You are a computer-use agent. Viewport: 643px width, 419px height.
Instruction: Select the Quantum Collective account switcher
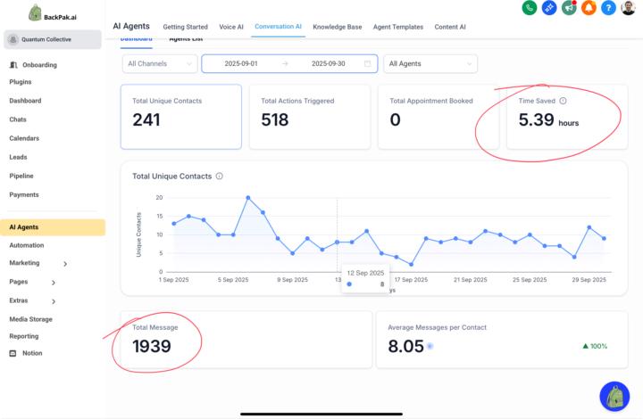(53, 39)
